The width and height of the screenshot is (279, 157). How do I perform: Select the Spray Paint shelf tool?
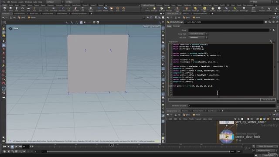76,9
